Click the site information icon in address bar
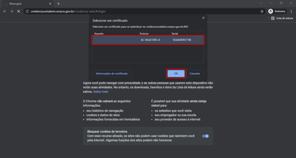 point(27,11)
